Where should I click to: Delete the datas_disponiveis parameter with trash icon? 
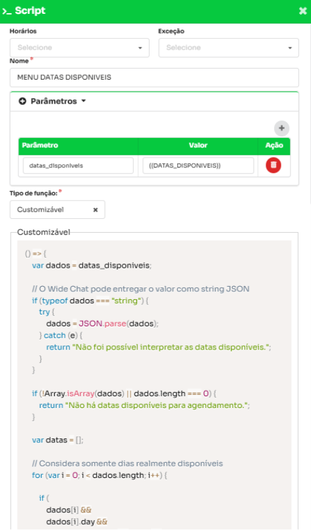pos(273,165)
